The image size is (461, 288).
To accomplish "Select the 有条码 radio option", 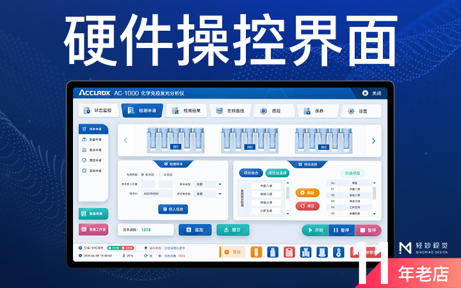I will (x=148, y=175).
